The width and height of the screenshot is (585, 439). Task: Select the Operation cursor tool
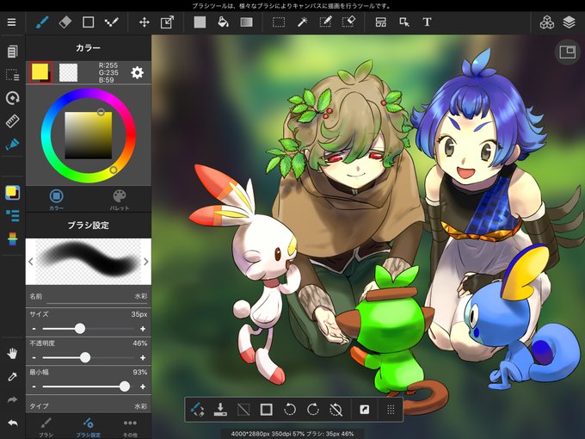404,22
